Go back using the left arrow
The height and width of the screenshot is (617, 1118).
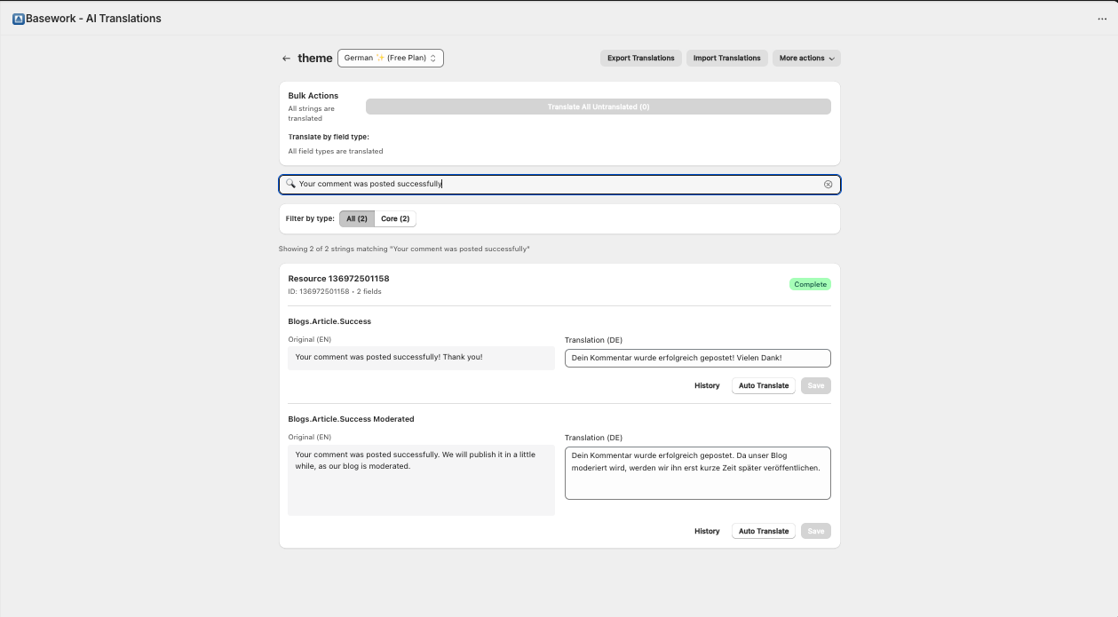286,59
